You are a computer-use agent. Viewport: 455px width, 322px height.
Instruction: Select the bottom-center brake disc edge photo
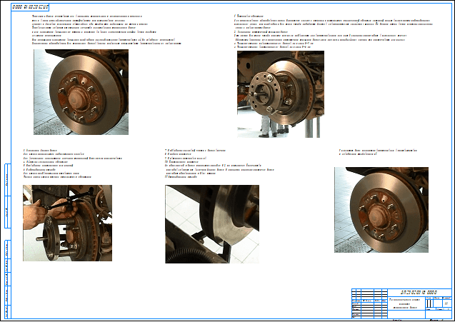pos(211,224)
